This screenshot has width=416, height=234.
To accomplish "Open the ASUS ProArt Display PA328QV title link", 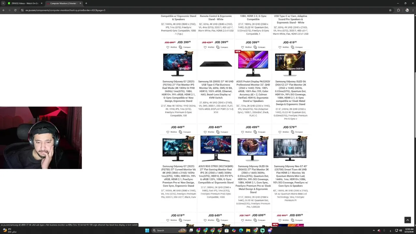I will click(x=253, y=91).
